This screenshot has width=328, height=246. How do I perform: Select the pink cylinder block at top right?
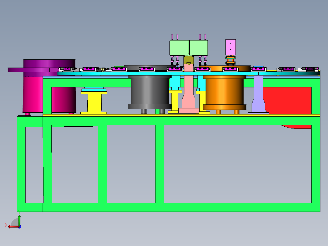tap(231, 47)
